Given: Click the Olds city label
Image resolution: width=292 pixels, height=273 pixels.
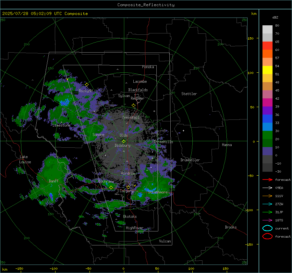Looking at the screenshot, I should (x=124, y=135).
